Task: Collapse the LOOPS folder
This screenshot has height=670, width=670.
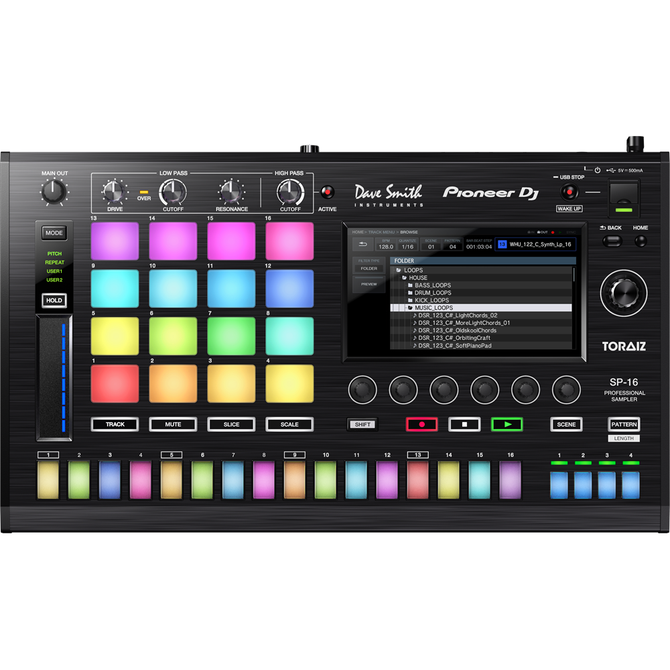Action: point(482,270)
